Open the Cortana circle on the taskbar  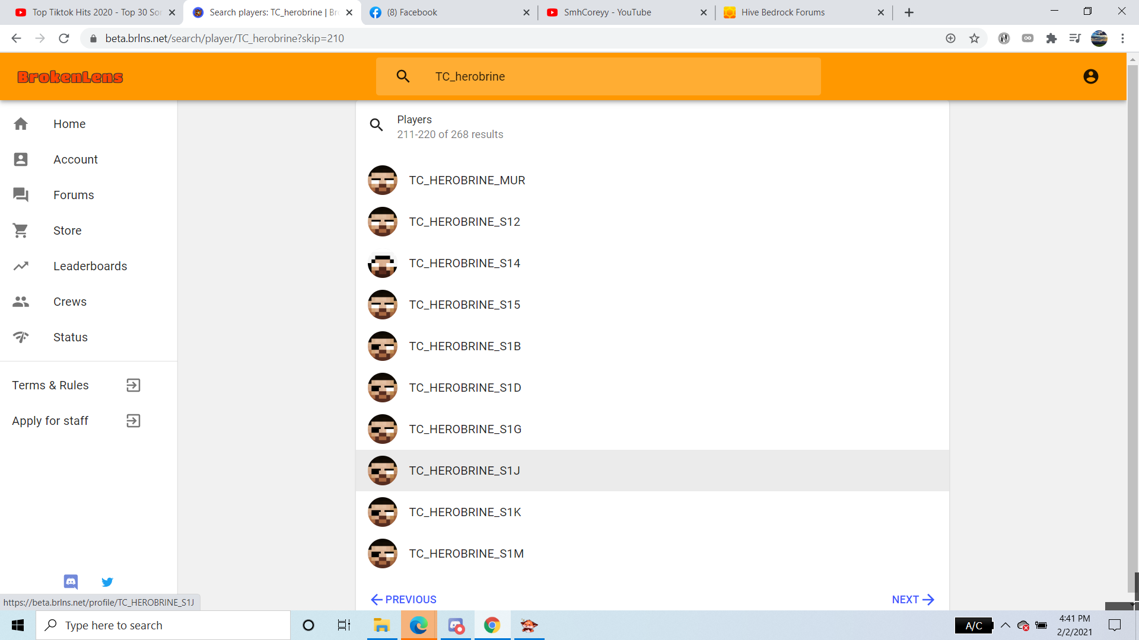(308, 625)
